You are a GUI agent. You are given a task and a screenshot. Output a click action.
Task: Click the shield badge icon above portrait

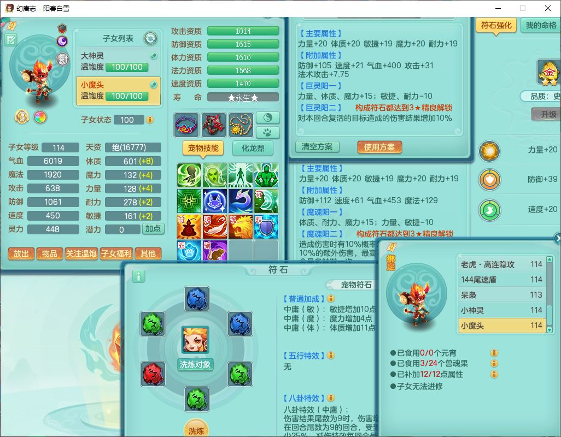point(62,28)
